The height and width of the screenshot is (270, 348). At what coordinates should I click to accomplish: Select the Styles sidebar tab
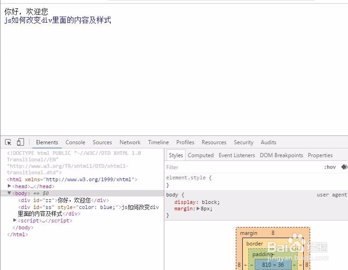pos(176,155)
